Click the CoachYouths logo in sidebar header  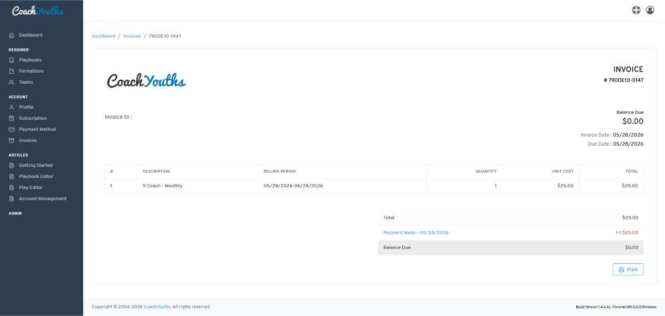[x=38, y=11]
